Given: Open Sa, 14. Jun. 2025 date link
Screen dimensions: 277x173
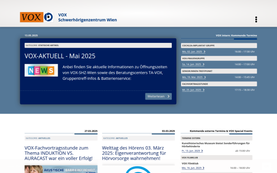Looking at the screenshot, I should pyautogui.click(x=193, y=65).
